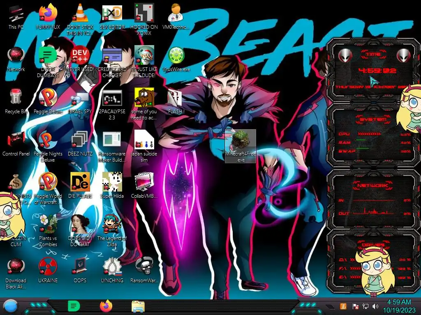Click the CPU usage bar in the SYSTEM widget
421x315 pixels.
pyautogui.click(x=369, y=134)
